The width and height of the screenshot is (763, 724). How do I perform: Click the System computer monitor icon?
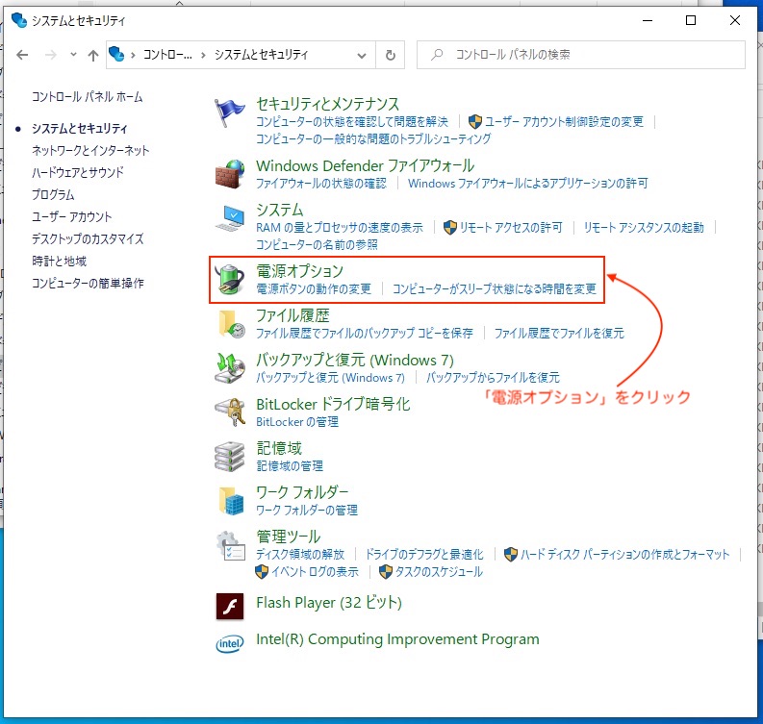[x=230, y=218]
